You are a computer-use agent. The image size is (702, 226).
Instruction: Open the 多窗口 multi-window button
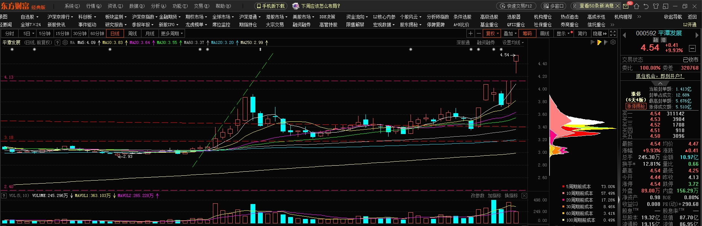(x=553, y=6)
